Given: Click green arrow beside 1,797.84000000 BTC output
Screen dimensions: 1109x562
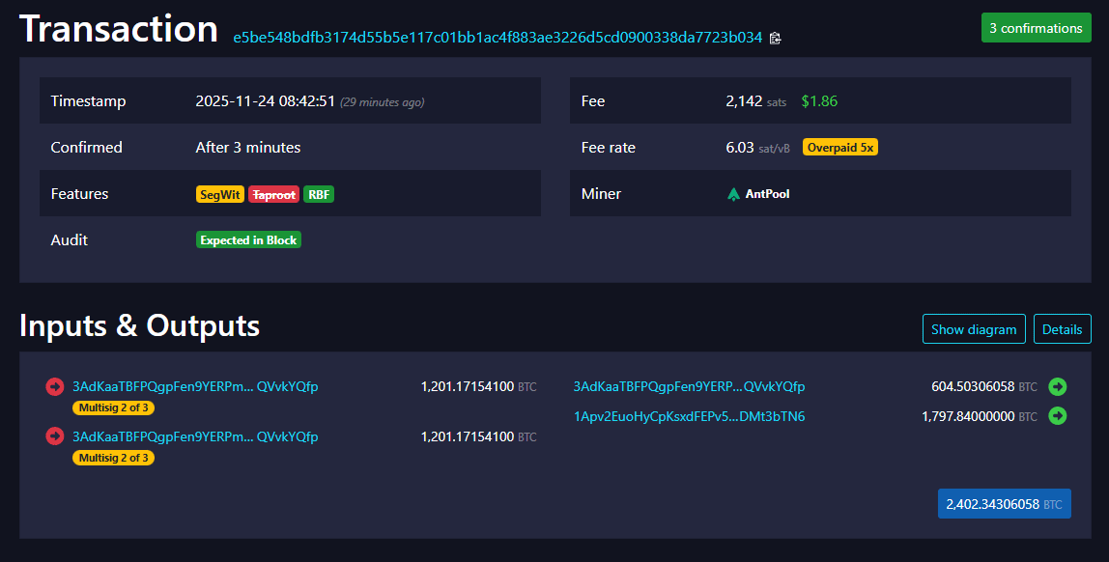Looking at the screenshot, I should 1058,415.
